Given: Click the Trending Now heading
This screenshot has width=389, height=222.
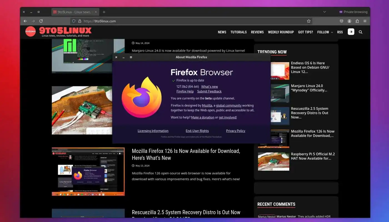Looking at the screenshot, I should [272, 52].
